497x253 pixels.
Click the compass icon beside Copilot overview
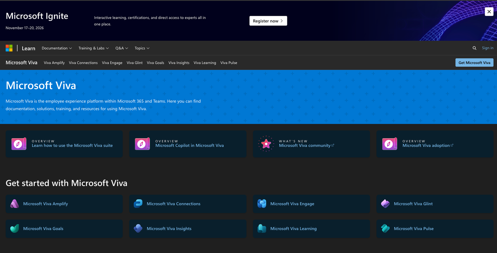pyautogui.click(x=142, y=144)
